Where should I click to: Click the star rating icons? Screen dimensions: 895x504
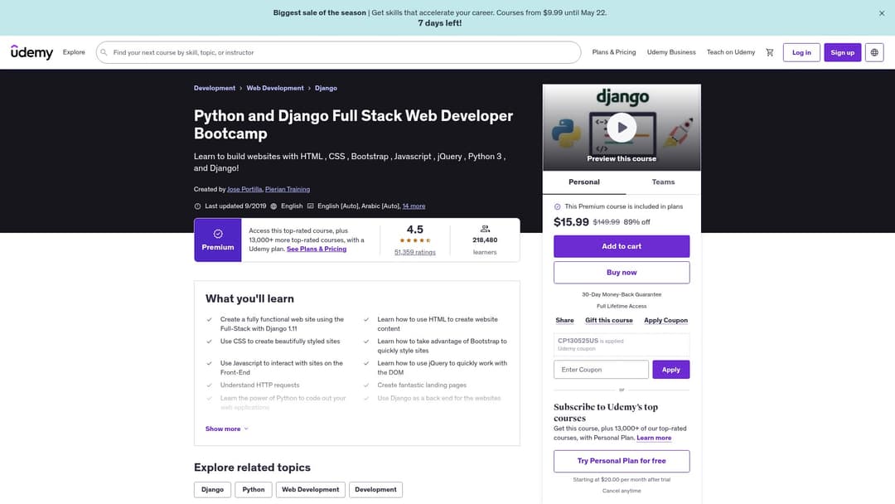[x=415, y=240]
